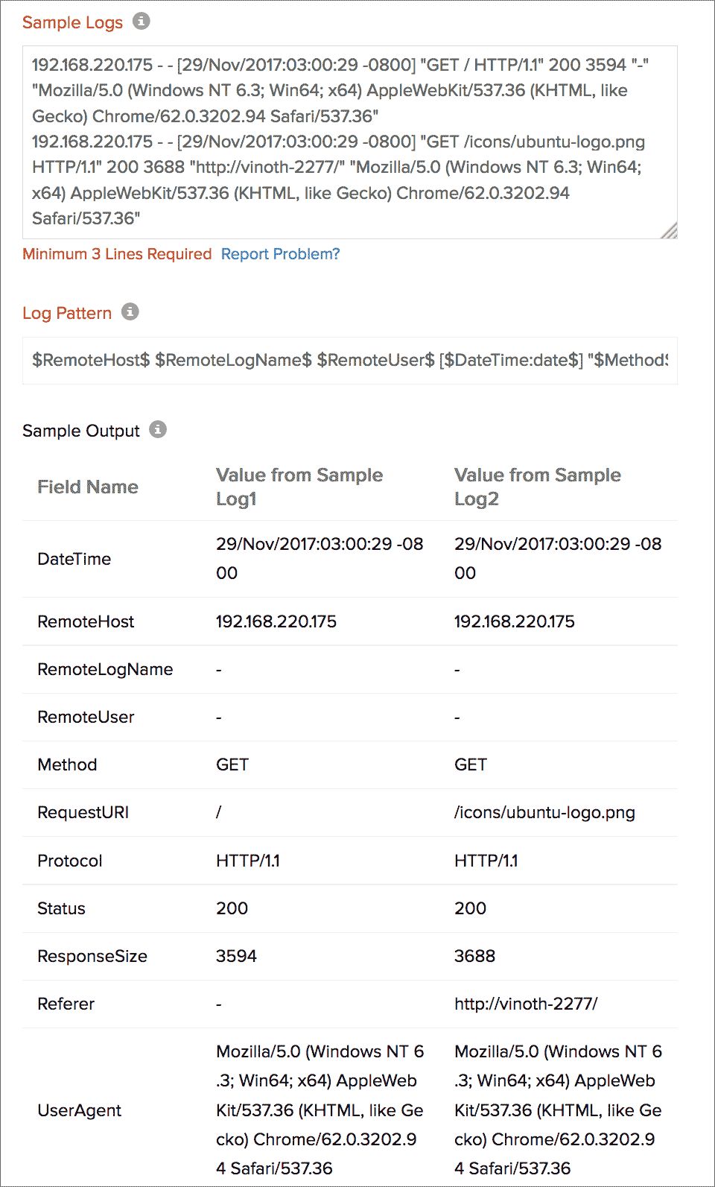Click the http://vinoth-2277/ Referer value

526,1004
